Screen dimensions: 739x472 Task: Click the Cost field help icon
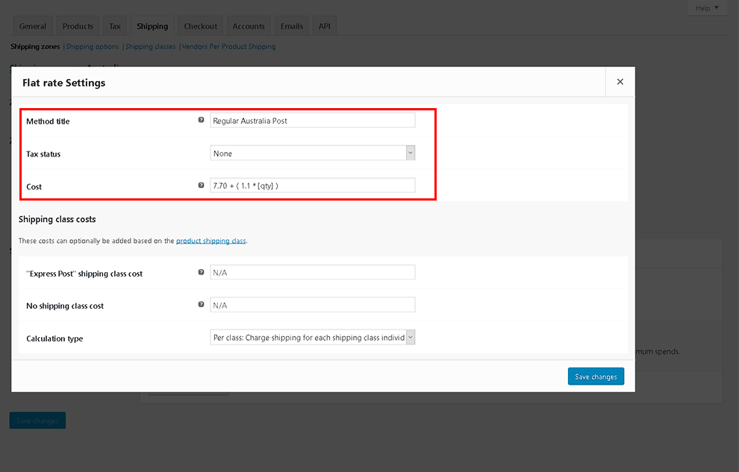coord(201,186)
